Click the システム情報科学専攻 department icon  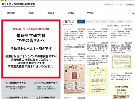tap(35, 83)
